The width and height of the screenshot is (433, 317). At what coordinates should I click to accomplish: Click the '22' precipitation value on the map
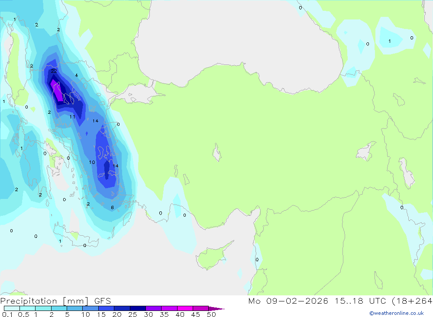click(x=54, y=71)
